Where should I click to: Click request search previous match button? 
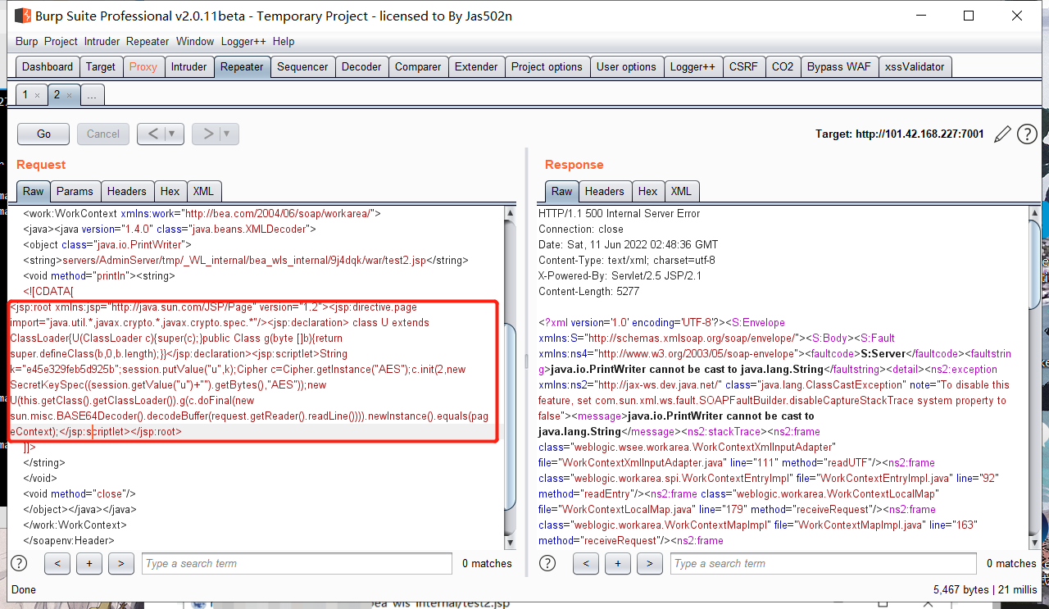(x=57, y=563)
